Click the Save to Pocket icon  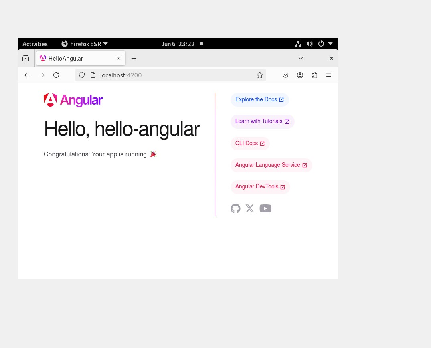285,75
